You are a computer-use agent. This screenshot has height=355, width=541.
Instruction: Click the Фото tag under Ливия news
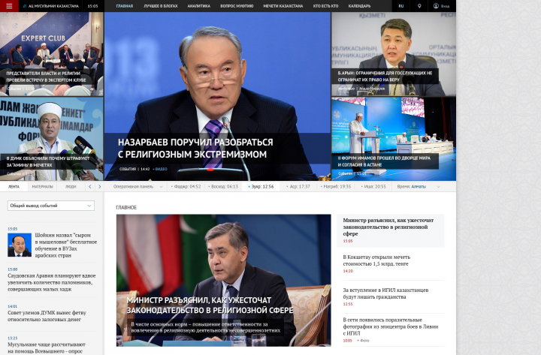364,341
